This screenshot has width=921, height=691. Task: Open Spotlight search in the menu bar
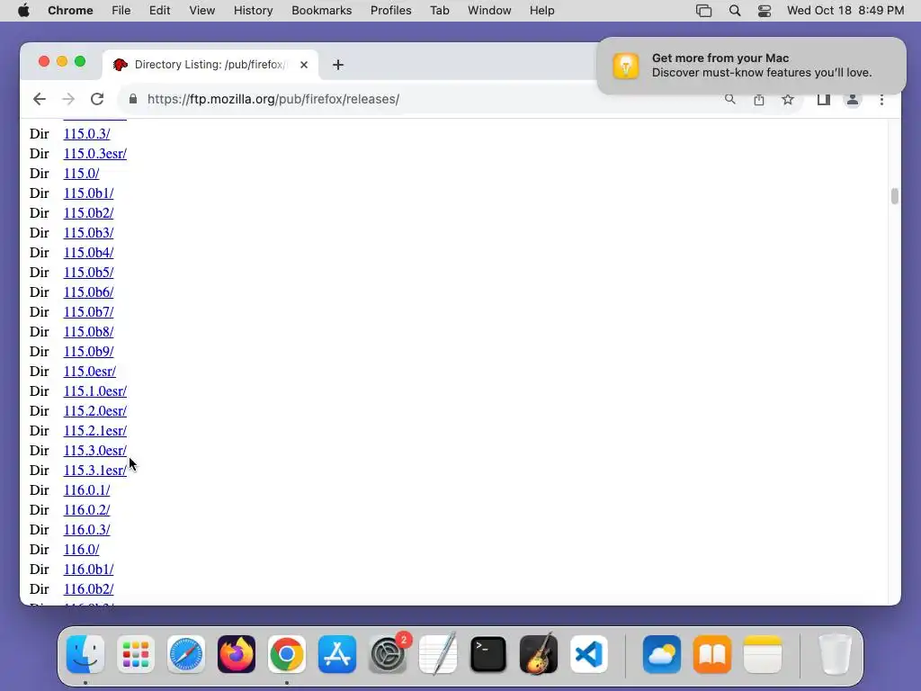(x=735, y=11)
